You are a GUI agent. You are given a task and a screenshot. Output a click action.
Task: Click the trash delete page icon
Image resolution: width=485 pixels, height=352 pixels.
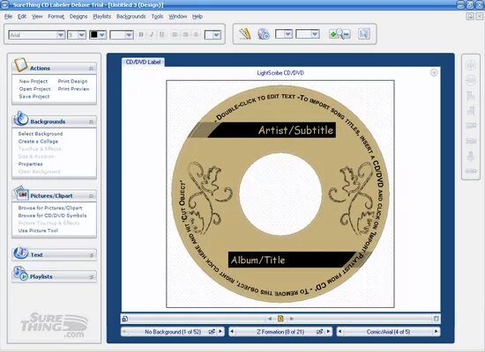[x=436, y=319]
